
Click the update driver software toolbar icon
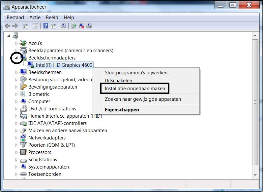pos(74,26)
